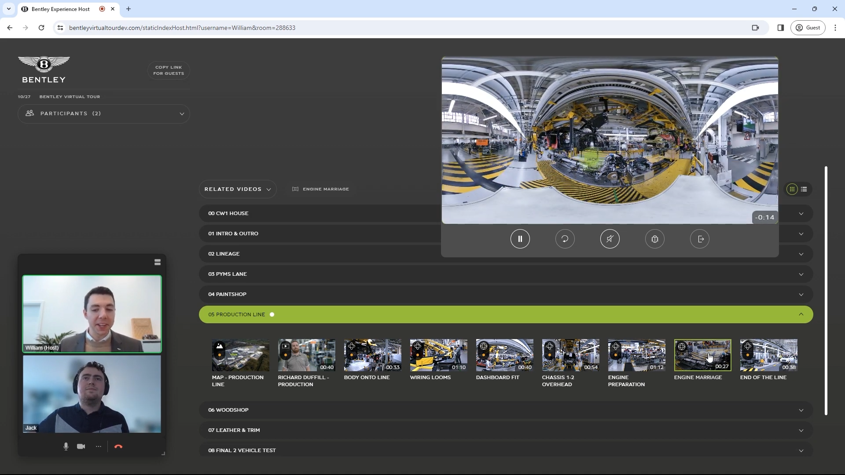Screen dimensions: 845x475
Task: Select Jack's video tile
Action: [92, 394]
